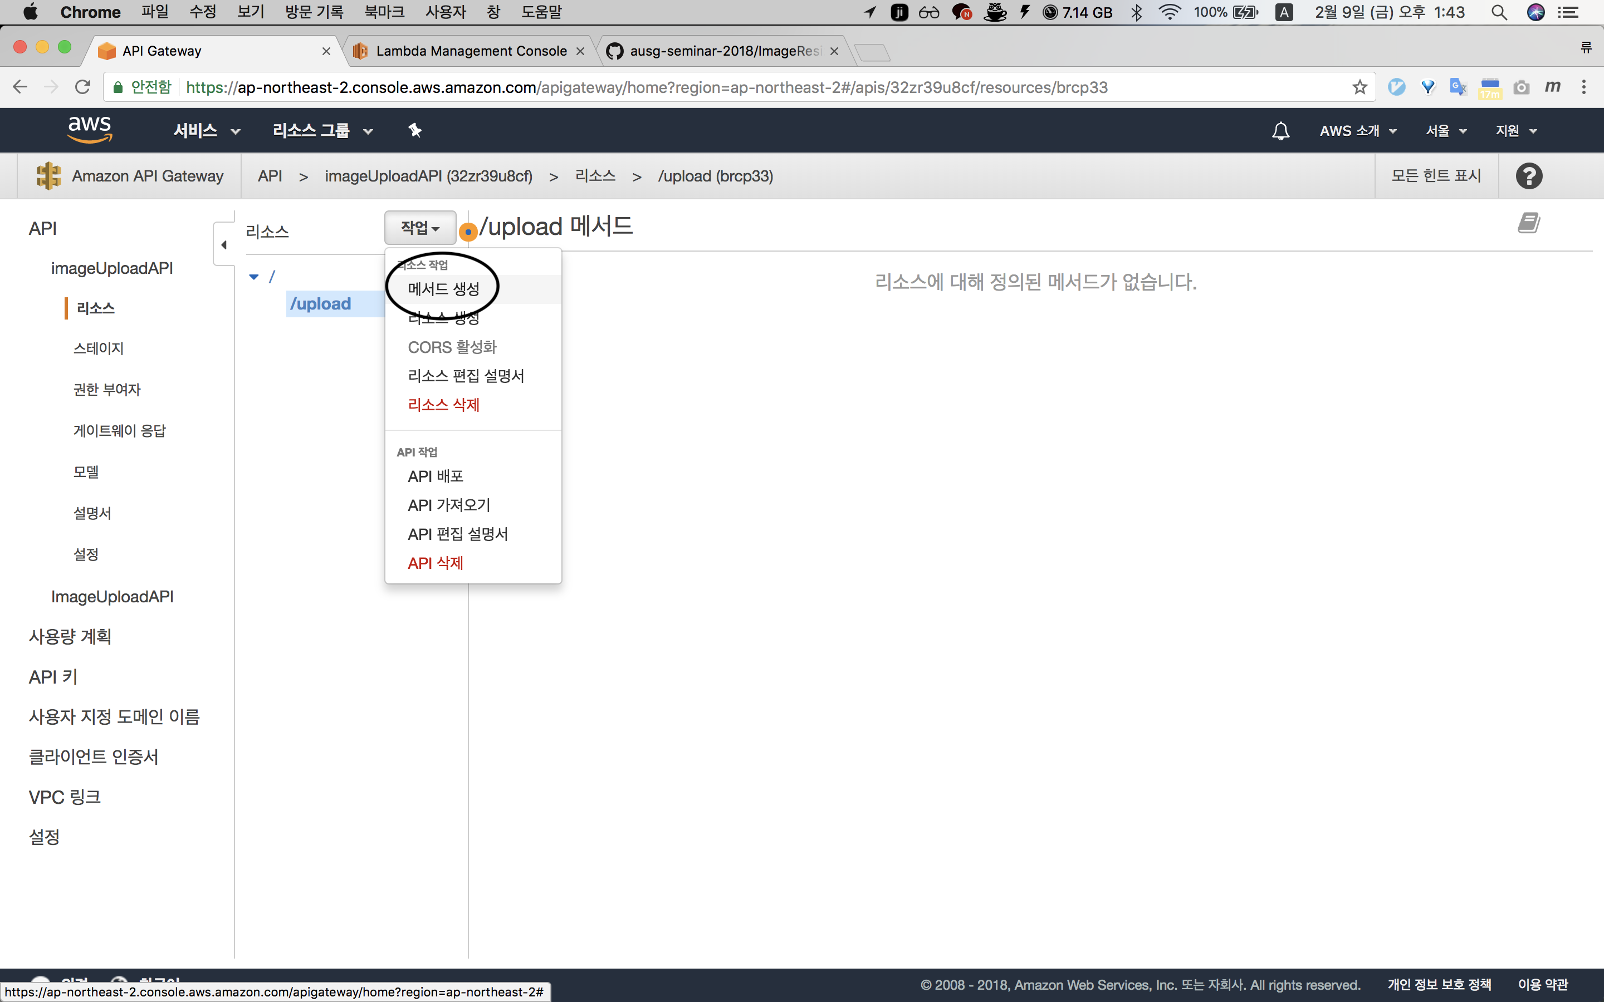Bookmark page with the star icon
1604x1002 pixels.
pyautogui.click(x=1360, y=87)
